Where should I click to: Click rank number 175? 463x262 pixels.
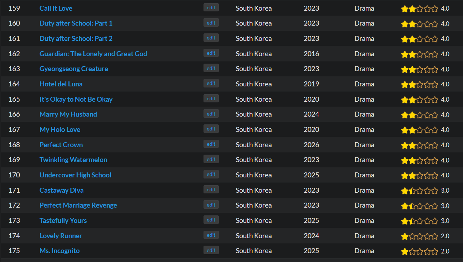(x=14, y=251)
